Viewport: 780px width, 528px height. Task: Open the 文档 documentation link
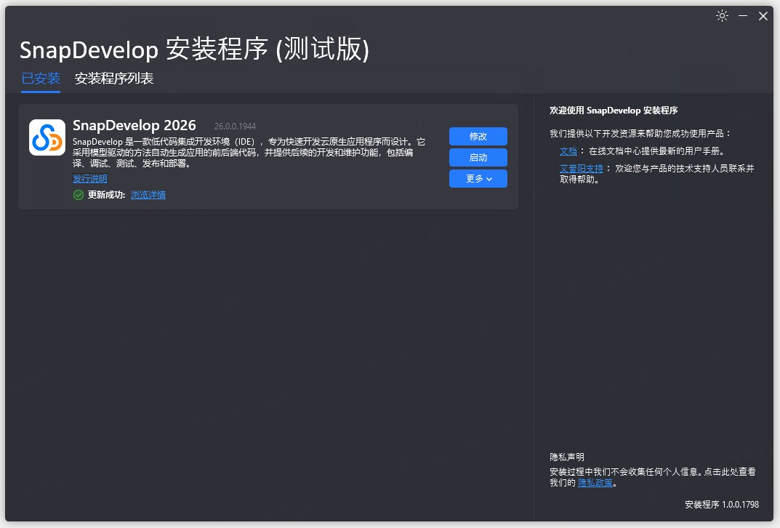coord(568,151)
